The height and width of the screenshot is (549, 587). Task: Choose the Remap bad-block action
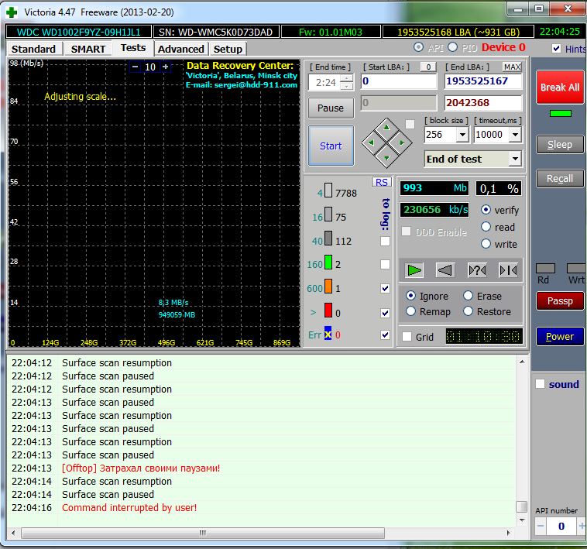411,311
